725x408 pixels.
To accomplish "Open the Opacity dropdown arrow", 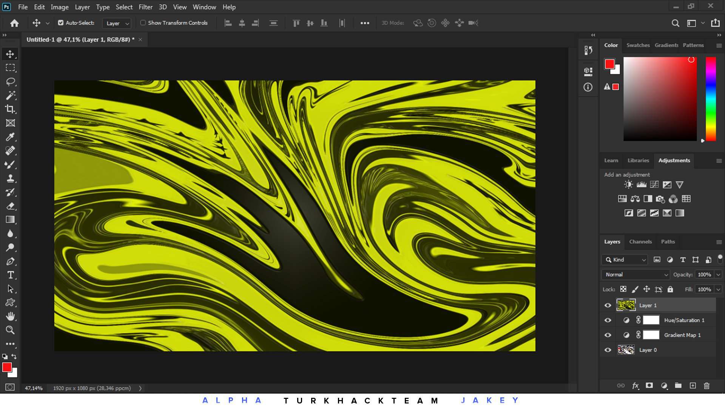I will (718, 275).
